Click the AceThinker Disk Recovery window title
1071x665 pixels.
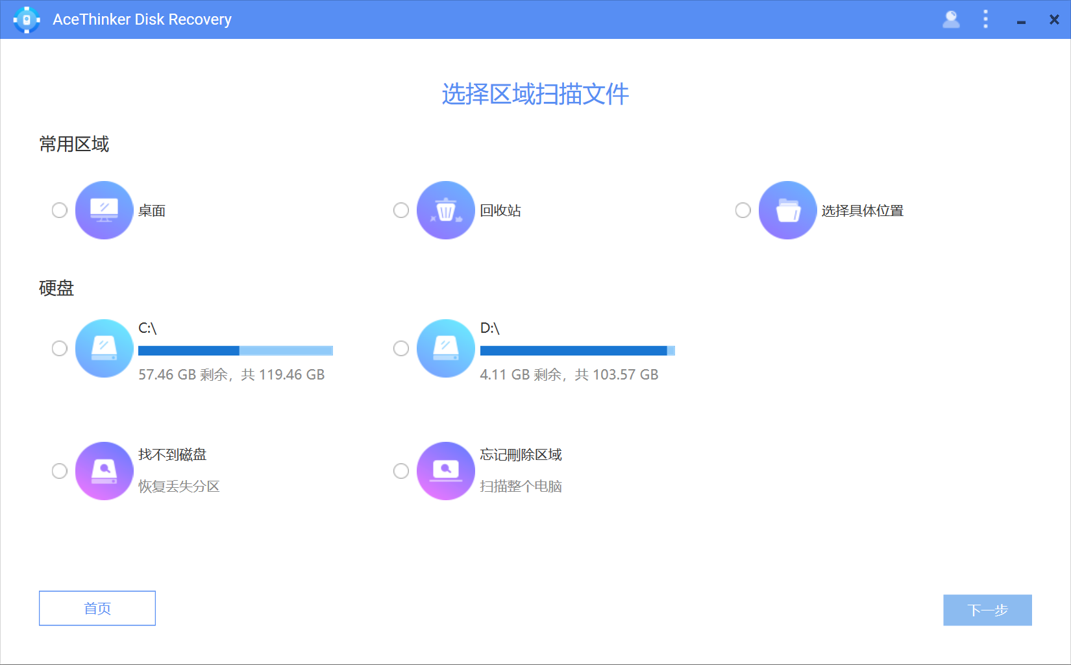(x=142, y=19)
